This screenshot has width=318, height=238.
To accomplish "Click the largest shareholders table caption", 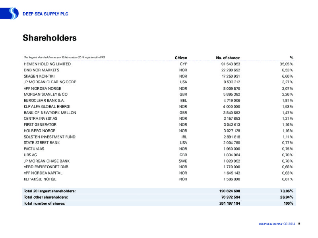I will click(64, 58).
